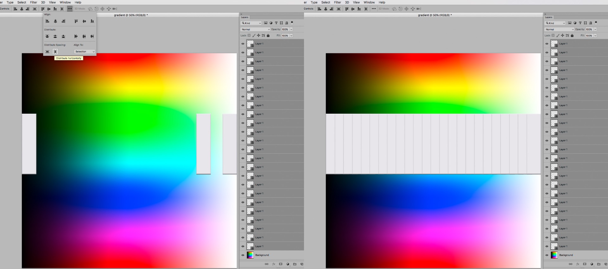Align top edges in left window's options bar
The width and height of the screenshot is (608, 269).
[x=43, y=9]
